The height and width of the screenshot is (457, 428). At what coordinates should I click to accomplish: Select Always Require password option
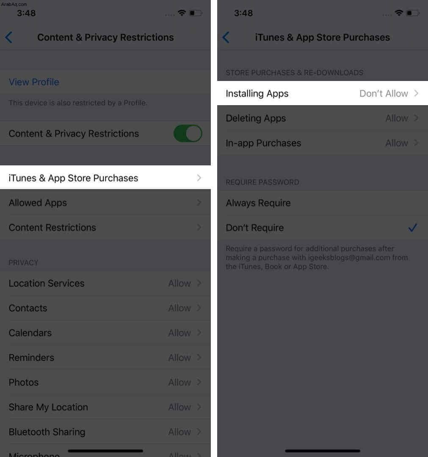coord(323,203)
